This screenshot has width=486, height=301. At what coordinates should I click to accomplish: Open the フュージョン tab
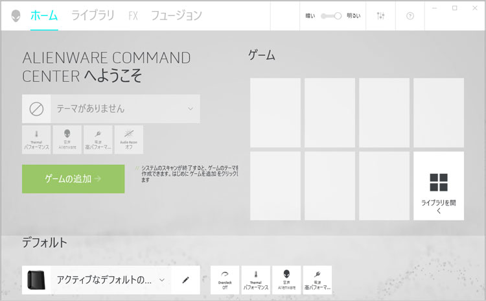pos(176,15)
